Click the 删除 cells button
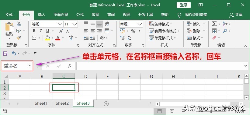Image resolution: width=250 pixels, height=115 pixels. [196, 31]
